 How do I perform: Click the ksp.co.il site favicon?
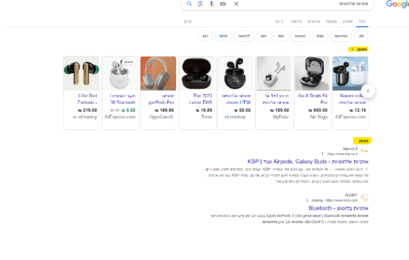tap(364, 150)
